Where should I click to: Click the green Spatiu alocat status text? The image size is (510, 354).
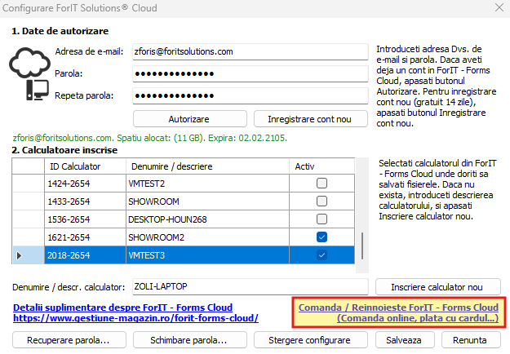[x=150, y=138]
